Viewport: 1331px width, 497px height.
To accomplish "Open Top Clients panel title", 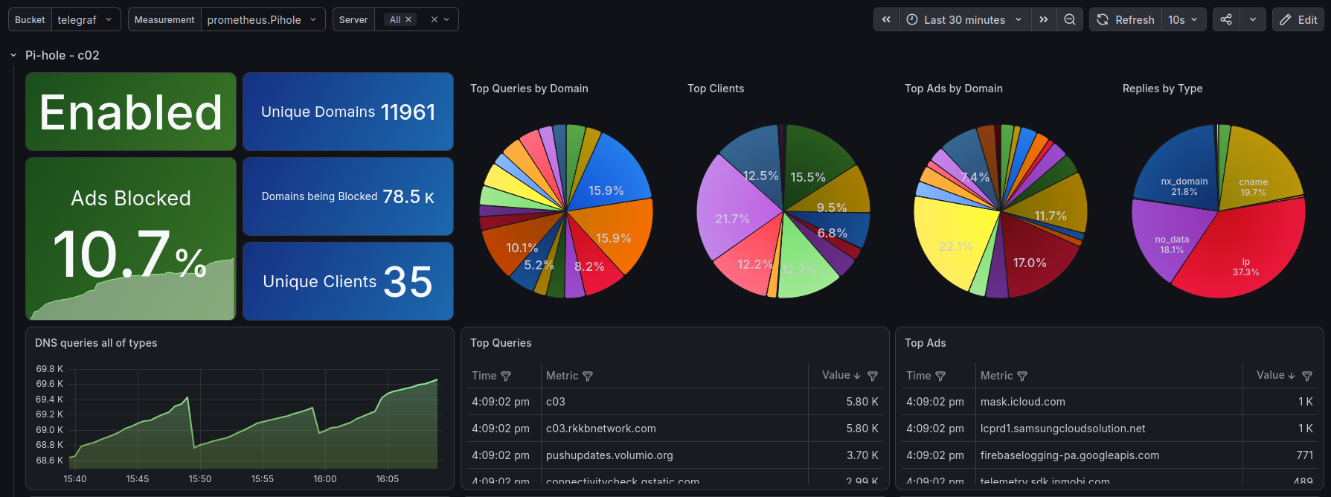I will (716, 89).
